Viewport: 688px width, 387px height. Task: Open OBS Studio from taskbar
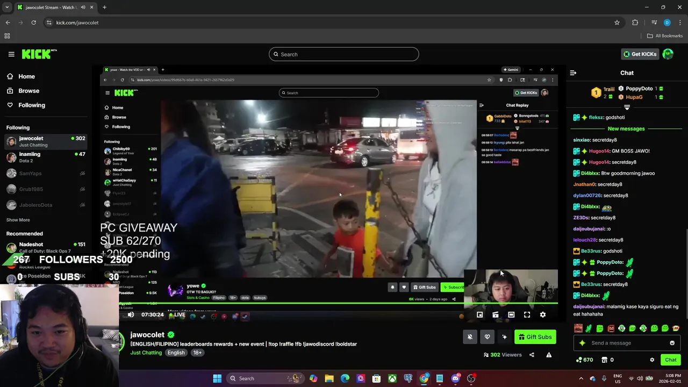(471, 378)
